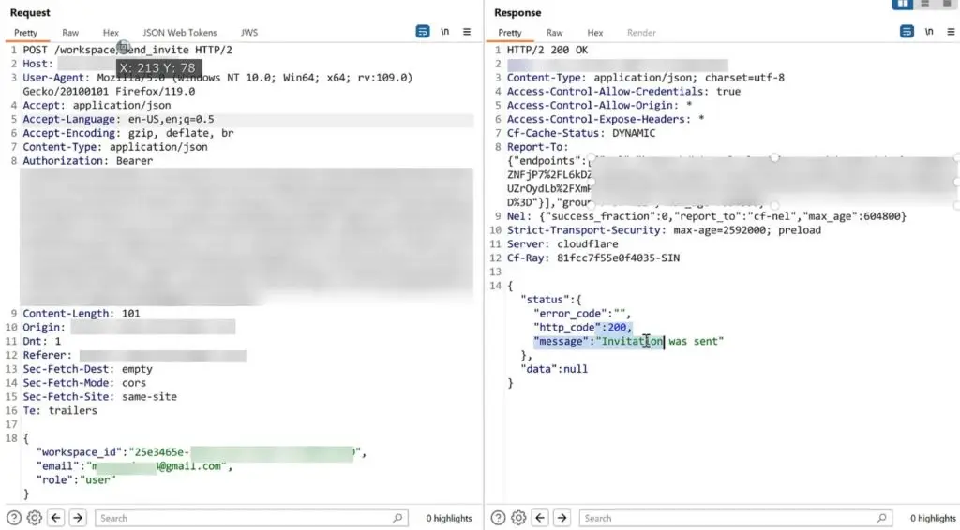Select the Response Pretty tab

(510, 33)
